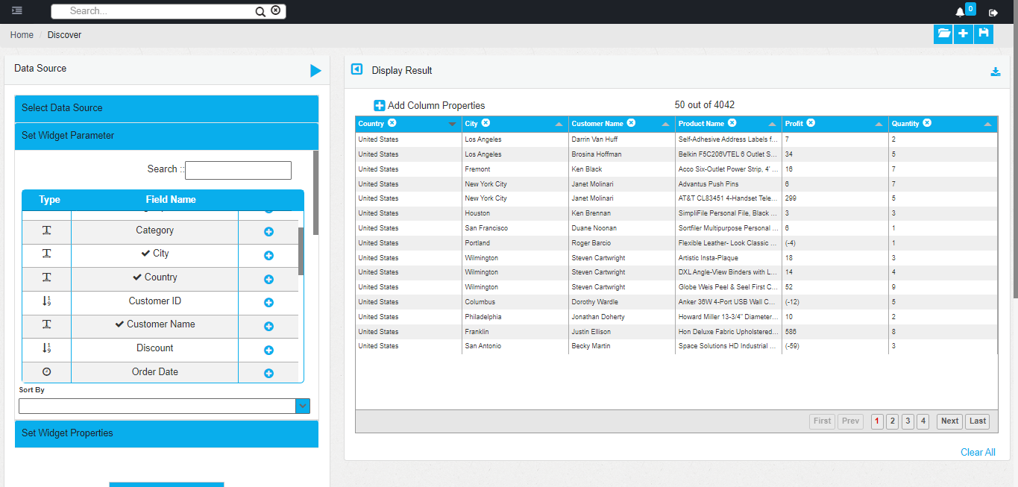Click the save disk icon

pyautogui.click(x=984, y=34)
